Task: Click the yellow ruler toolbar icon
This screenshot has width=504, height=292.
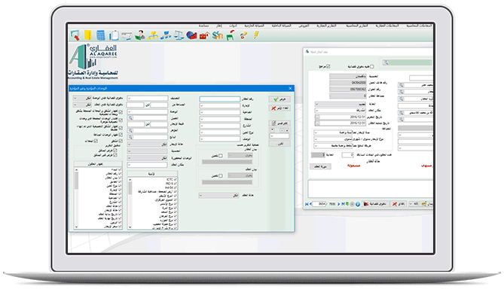Action: coord(87,35)
